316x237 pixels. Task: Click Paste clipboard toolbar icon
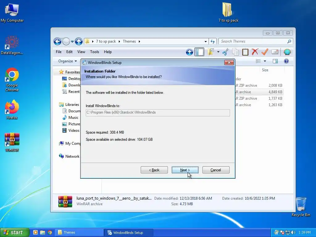[x=245, y=52]
